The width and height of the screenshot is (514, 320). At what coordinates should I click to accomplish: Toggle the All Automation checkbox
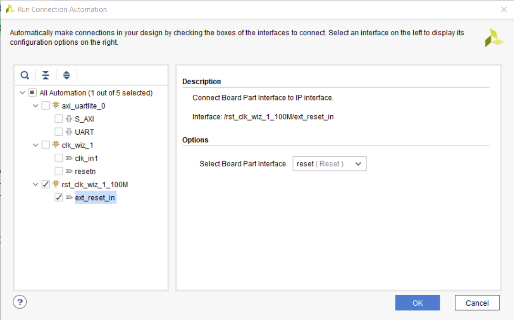(32, 92)
